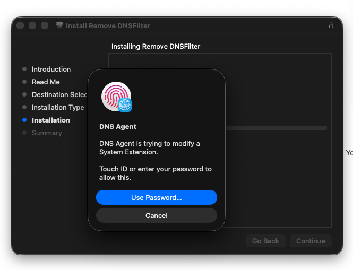This screenshot has width=353, height=270.
Task: Click the installer package icon beside the window title
Action: (59, 25)
